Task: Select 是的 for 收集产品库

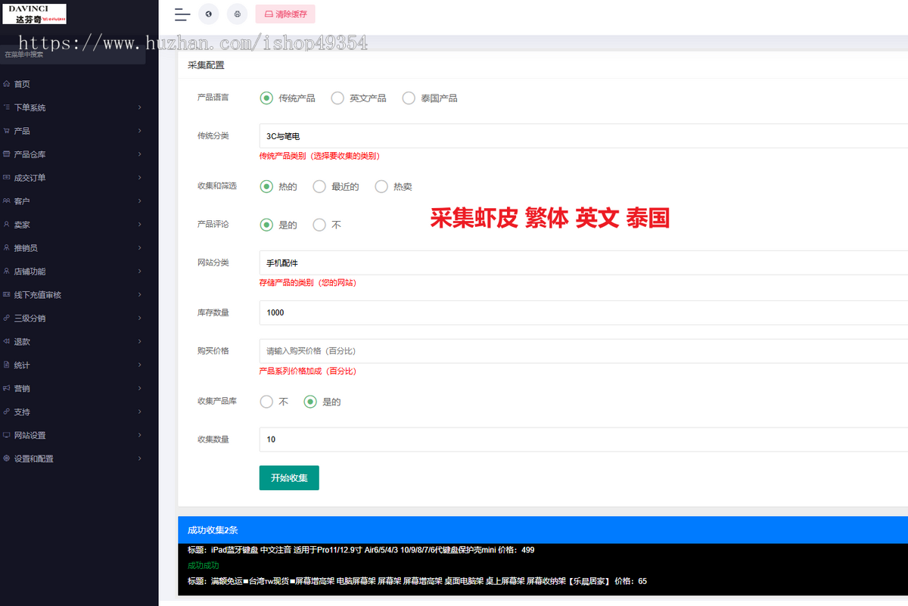Action: pos(309,402)
